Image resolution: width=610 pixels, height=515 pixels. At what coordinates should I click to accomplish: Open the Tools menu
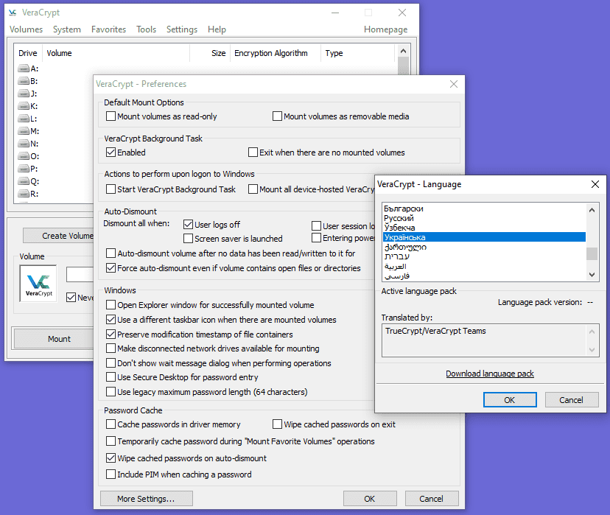point(147,29)
